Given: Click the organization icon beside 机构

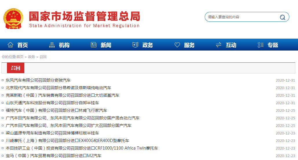Looking at the screenshot, I should 52,45.
